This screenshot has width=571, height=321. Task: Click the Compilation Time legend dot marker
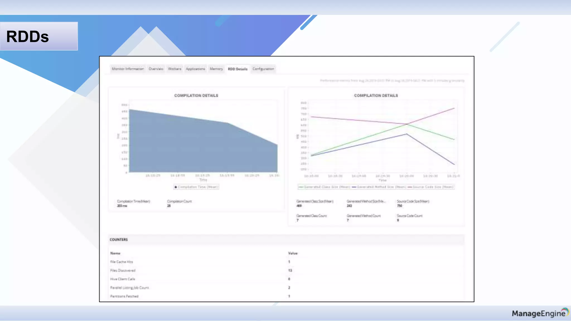point(176,187)
